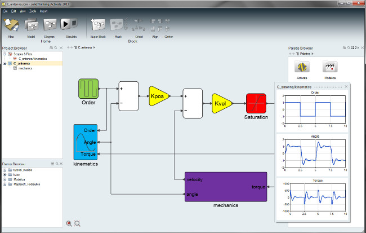Viewport: 366px width, 233px height.
Task: Open the Model tool in the ribbon
Action: coord(31,24)
